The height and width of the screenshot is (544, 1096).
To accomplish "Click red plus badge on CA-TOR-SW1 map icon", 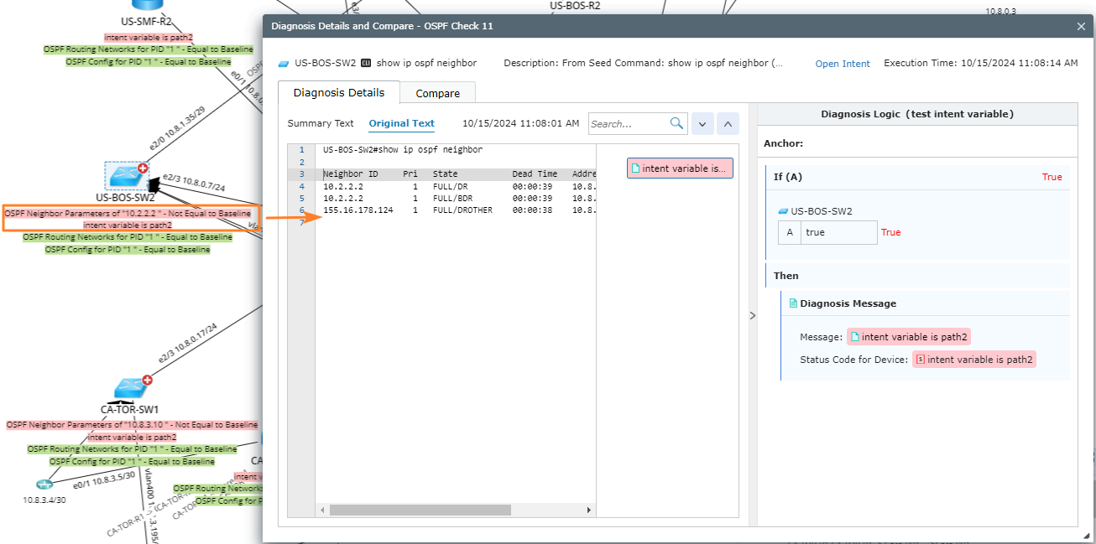I will pos(148,380).
